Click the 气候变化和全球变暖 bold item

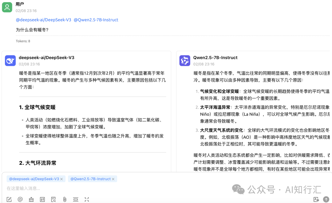point(219,91)
